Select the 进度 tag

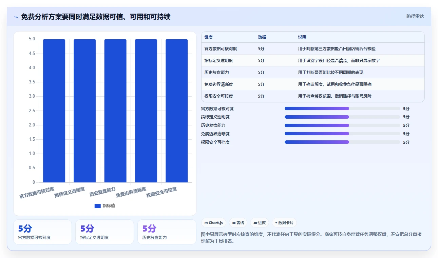click(x=260, y=223)
